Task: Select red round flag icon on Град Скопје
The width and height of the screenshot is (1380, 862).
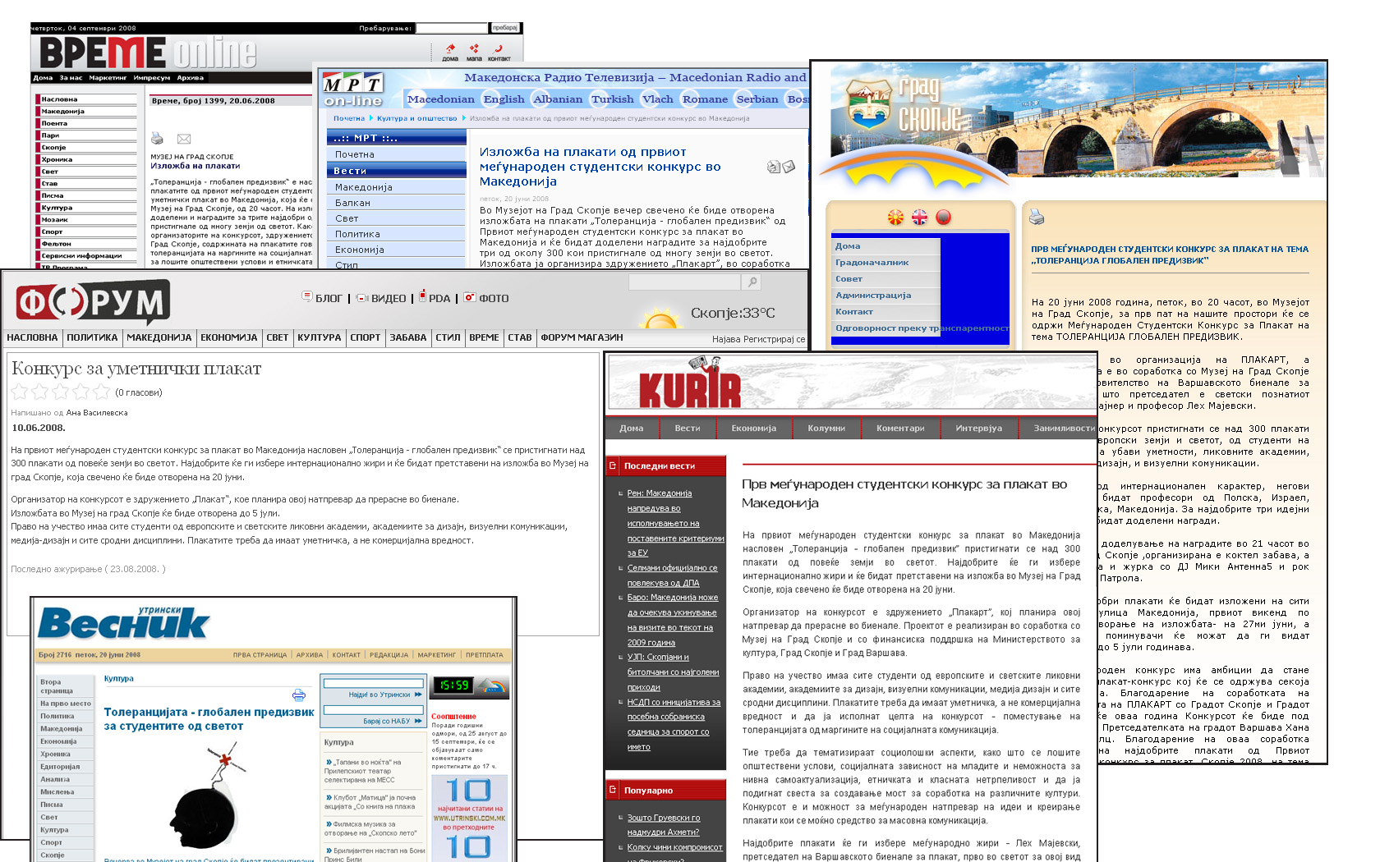Action: tap(943, 218)
